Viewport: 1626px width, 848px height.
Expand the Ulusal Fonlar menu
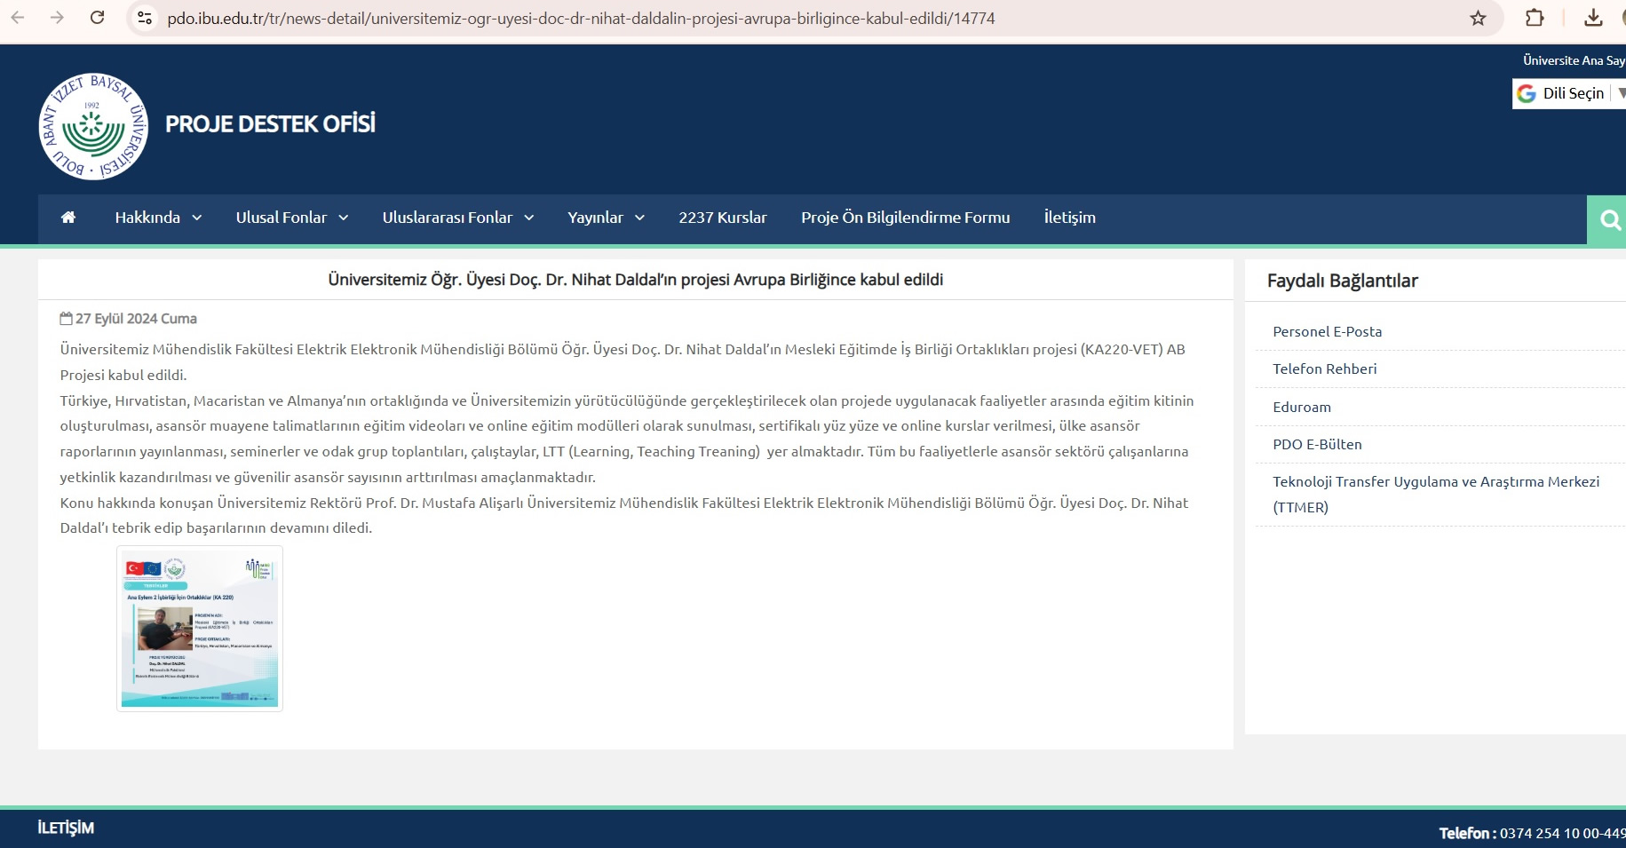tap(291, 218)
